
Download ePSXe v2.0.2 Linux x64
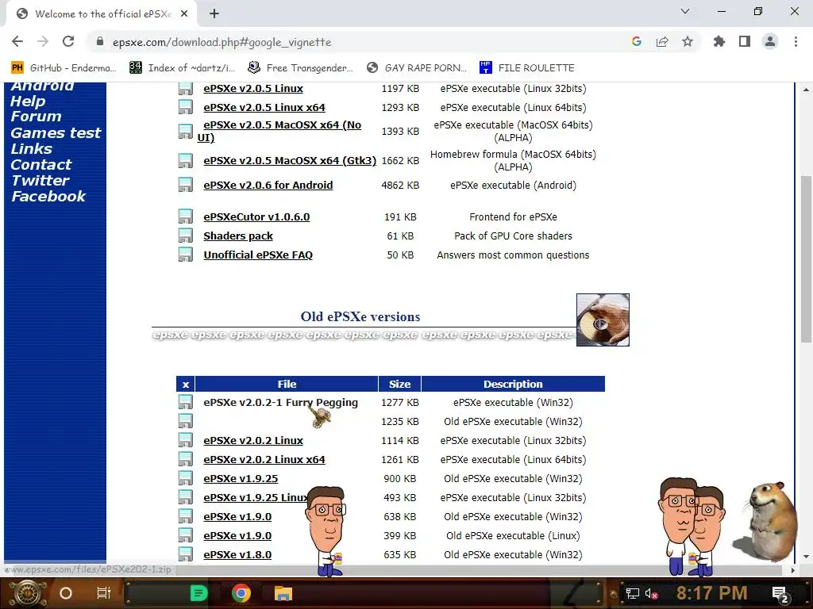(x=264, y=460)
